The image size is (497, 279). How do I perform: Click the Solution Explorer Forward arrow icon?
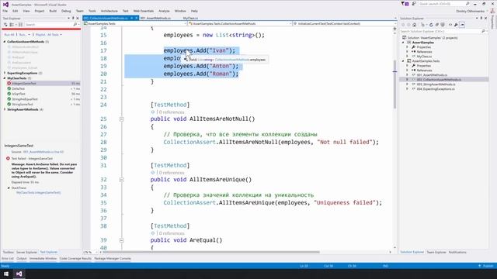point(408,25)
